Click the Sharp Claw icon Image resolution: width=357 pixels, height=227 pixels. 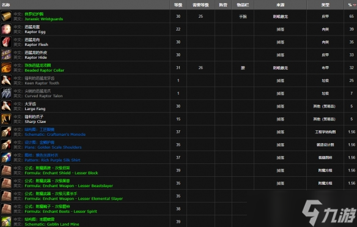[x=6, y=119]
